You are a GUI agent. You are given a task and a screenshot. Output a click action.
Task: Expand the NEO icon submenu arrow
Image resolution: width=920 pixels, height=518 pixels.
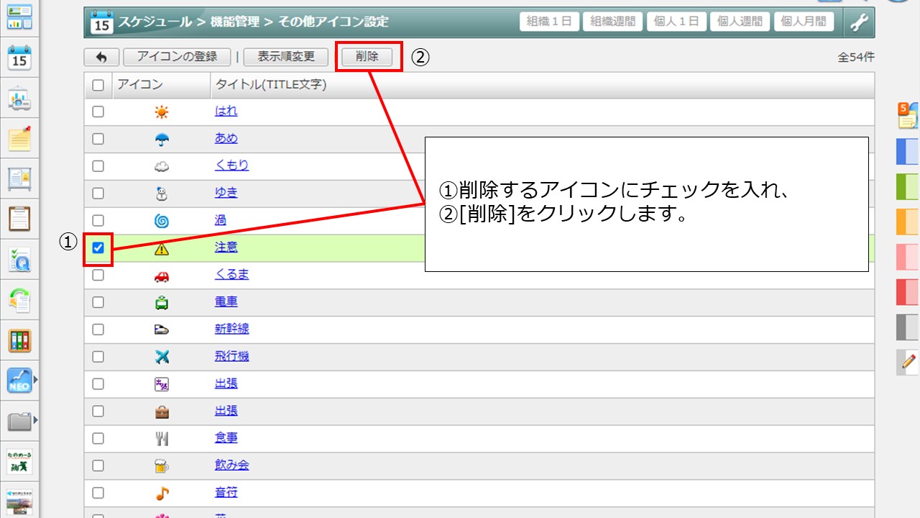click(x=34, y=379)
